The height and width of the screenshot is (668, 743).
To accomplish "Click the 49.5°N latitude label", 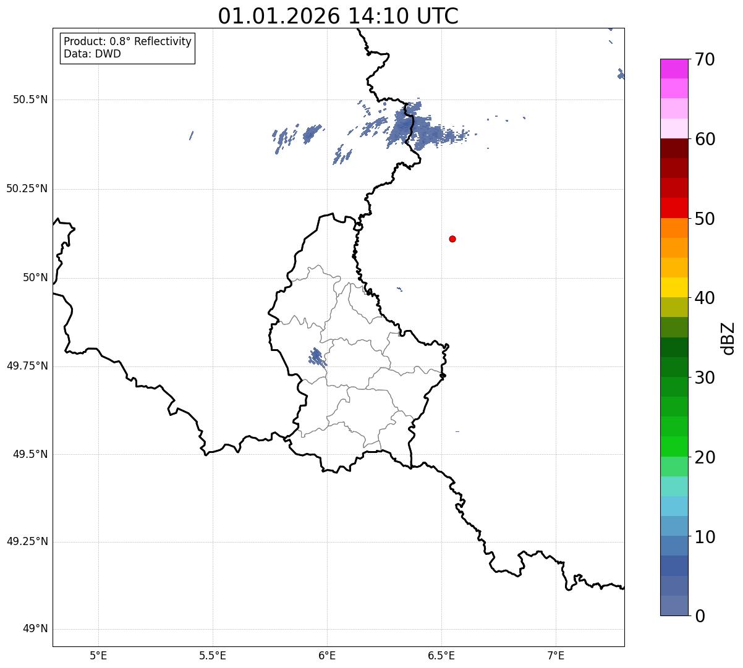I will (x=30, y=454).
